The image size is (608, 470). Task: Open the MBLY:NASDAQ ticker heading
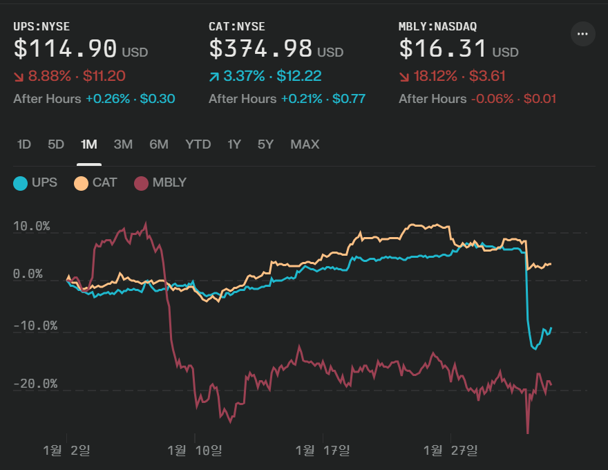coord(438,26)
